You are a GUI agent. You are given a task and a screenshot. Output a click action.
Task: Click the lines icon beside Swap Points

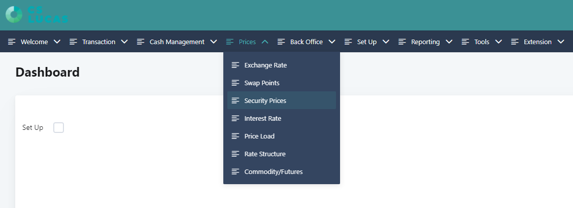(235, 83)
